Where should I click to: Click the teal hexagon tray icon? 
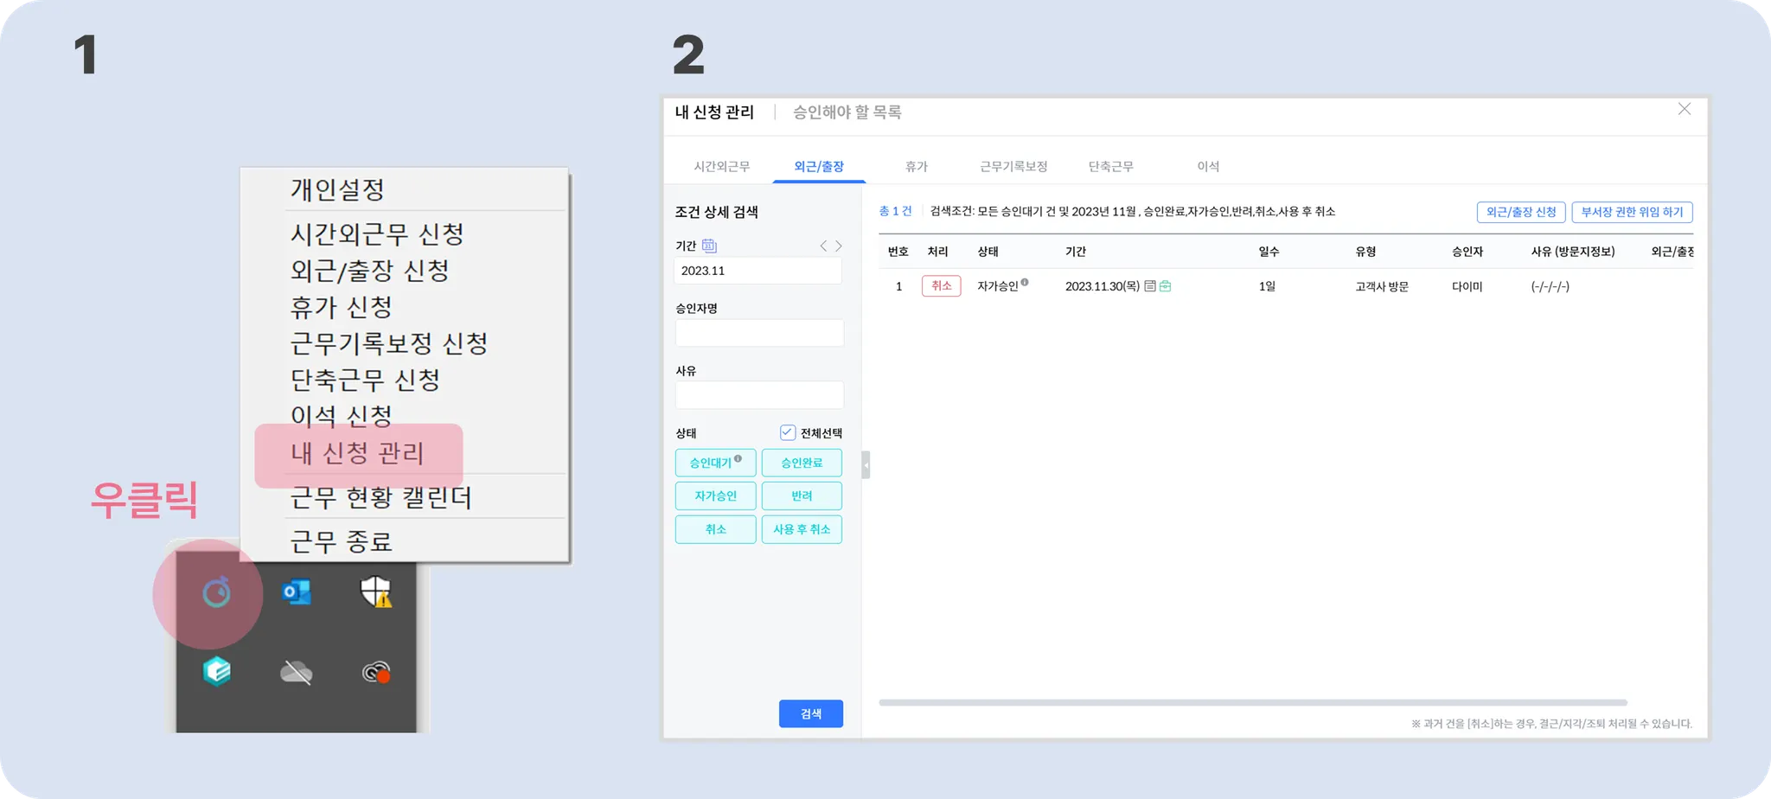point(216,671)
